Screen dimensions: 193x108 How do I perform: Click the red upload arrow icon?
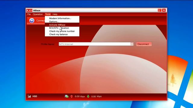[x=72, y=96]
